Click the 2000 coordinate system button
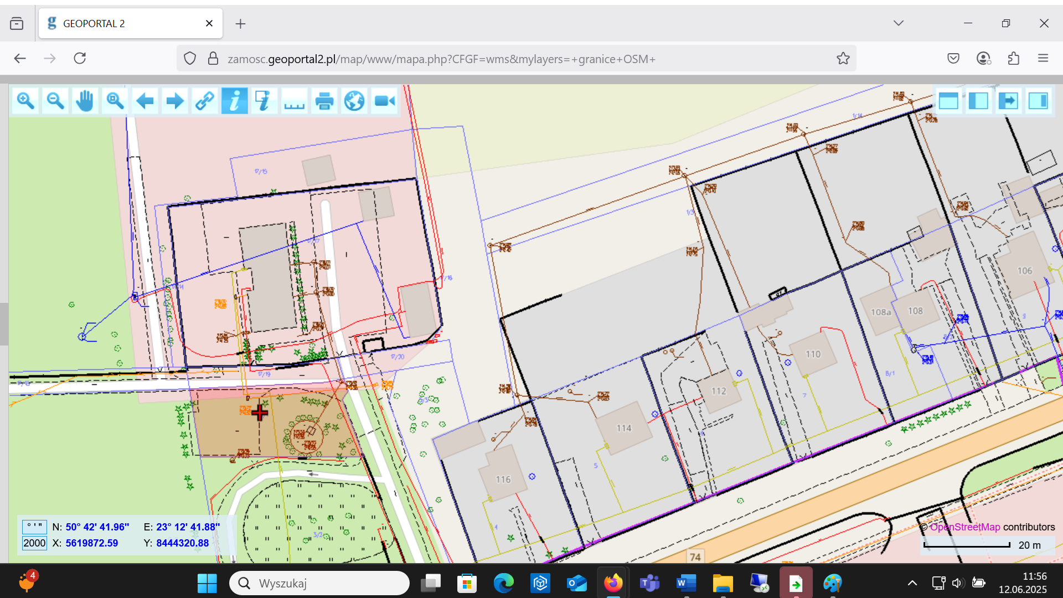 click(34, 543)
